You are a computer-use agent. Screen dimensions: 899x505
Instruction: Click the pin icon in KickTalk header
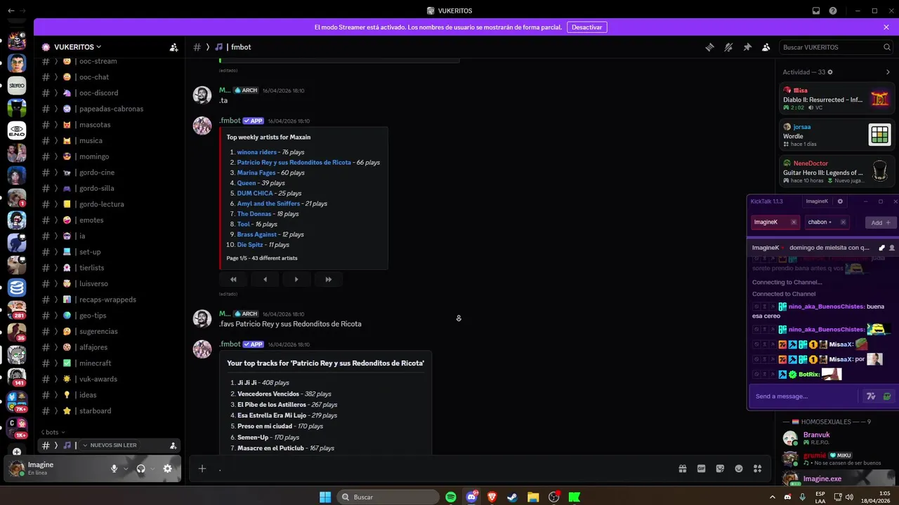(x=882, y=248)
